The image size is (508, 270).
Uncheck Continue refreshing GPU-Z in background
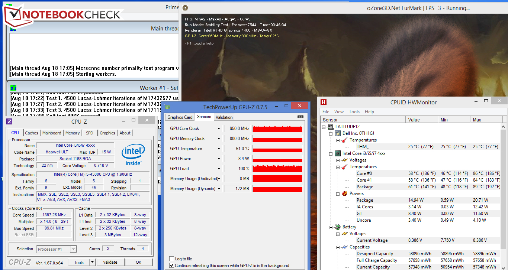171,266
